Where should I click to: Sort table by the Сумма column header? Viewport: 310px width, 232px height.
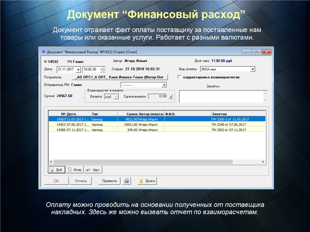(127, 114)
